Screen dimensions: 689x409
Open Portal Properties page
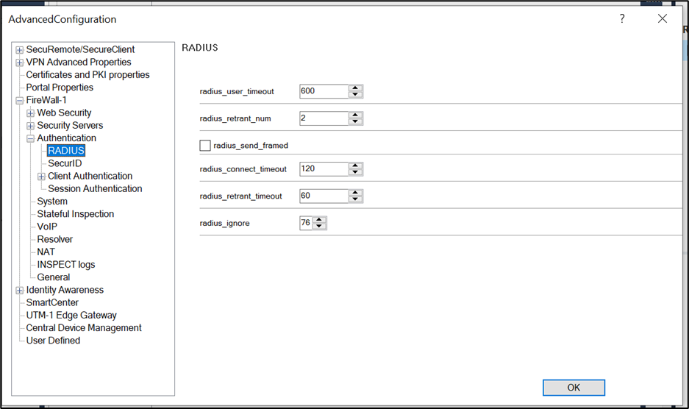point(60,88)
